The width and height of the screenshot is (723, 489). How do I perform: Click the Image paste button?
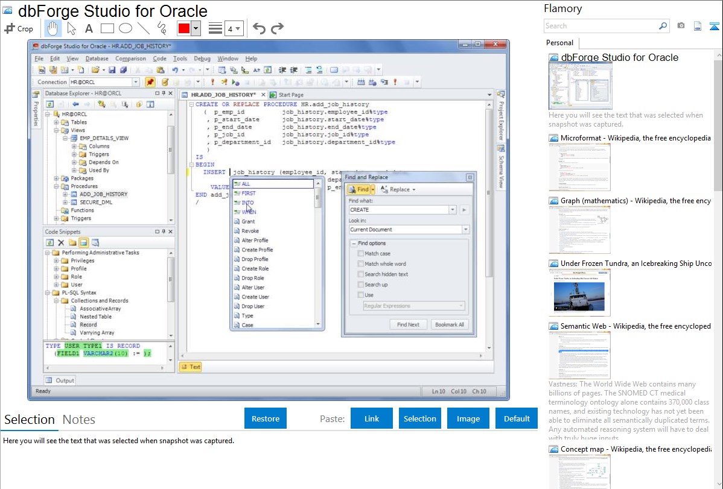[x=468, y=418]
